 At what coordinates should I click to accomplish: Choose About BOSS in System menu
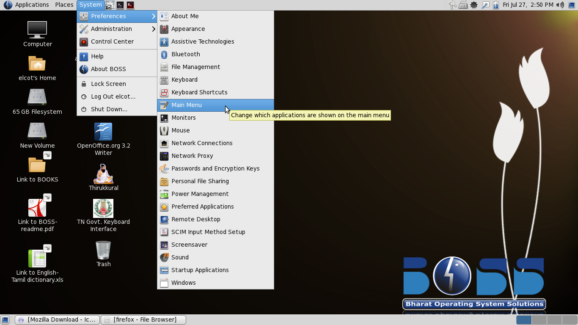(x=117, y=69)
